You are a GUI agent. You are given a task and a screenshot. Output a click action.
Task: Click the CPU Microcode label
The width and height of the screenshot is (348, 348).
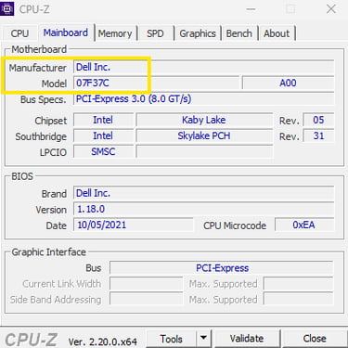tap(235, 226)
